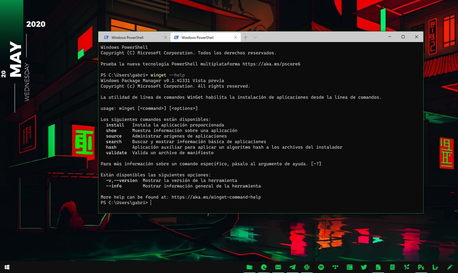Open File Explorer from the taskbar
The width and height of the screenshot is (458, 273).
click(x=250, y=266)
